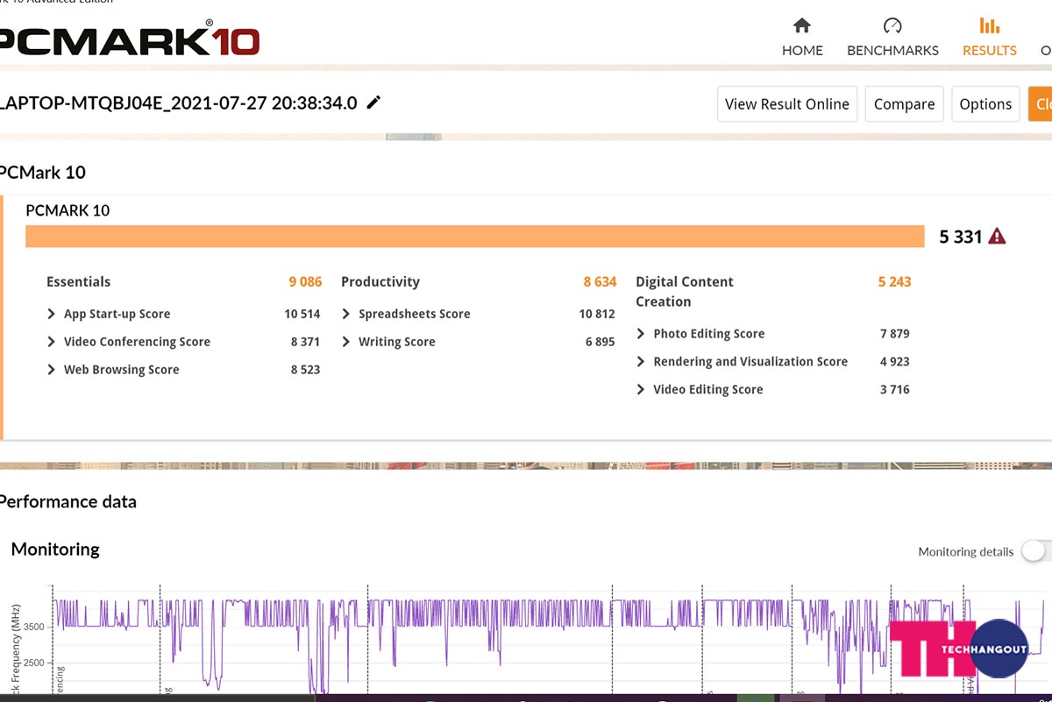Open the Options button
The width and height of the screenshot is (1052, 702).
point(985,103)
